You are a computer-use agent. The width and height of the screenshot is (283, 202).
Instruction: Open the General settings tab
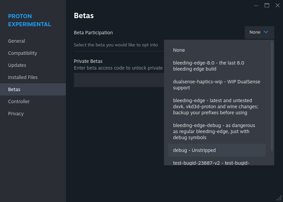pyautogui.click(x=16, y=41)
